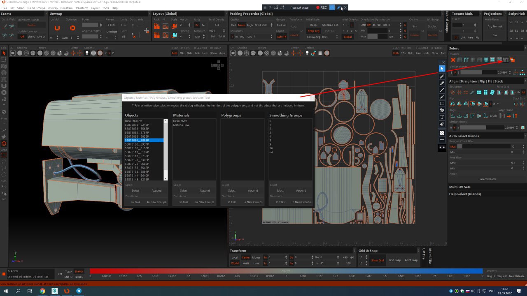Open the Windows search icon on taskbar
Image resolution: width=527 pixels, height=296 pixels.
[18, 291]
